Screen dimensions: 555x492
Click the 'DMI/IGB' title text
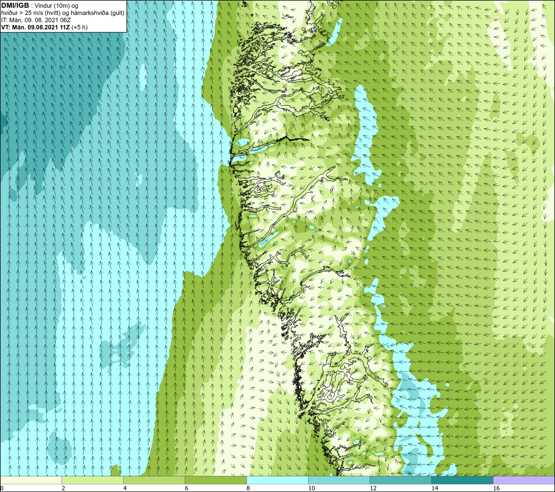(15, 6)
